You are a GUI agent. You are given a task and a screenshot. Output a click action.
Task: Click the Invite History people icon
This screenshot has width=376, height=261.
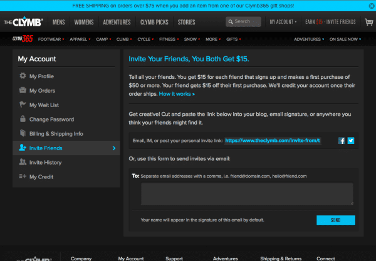coord(23,162)
